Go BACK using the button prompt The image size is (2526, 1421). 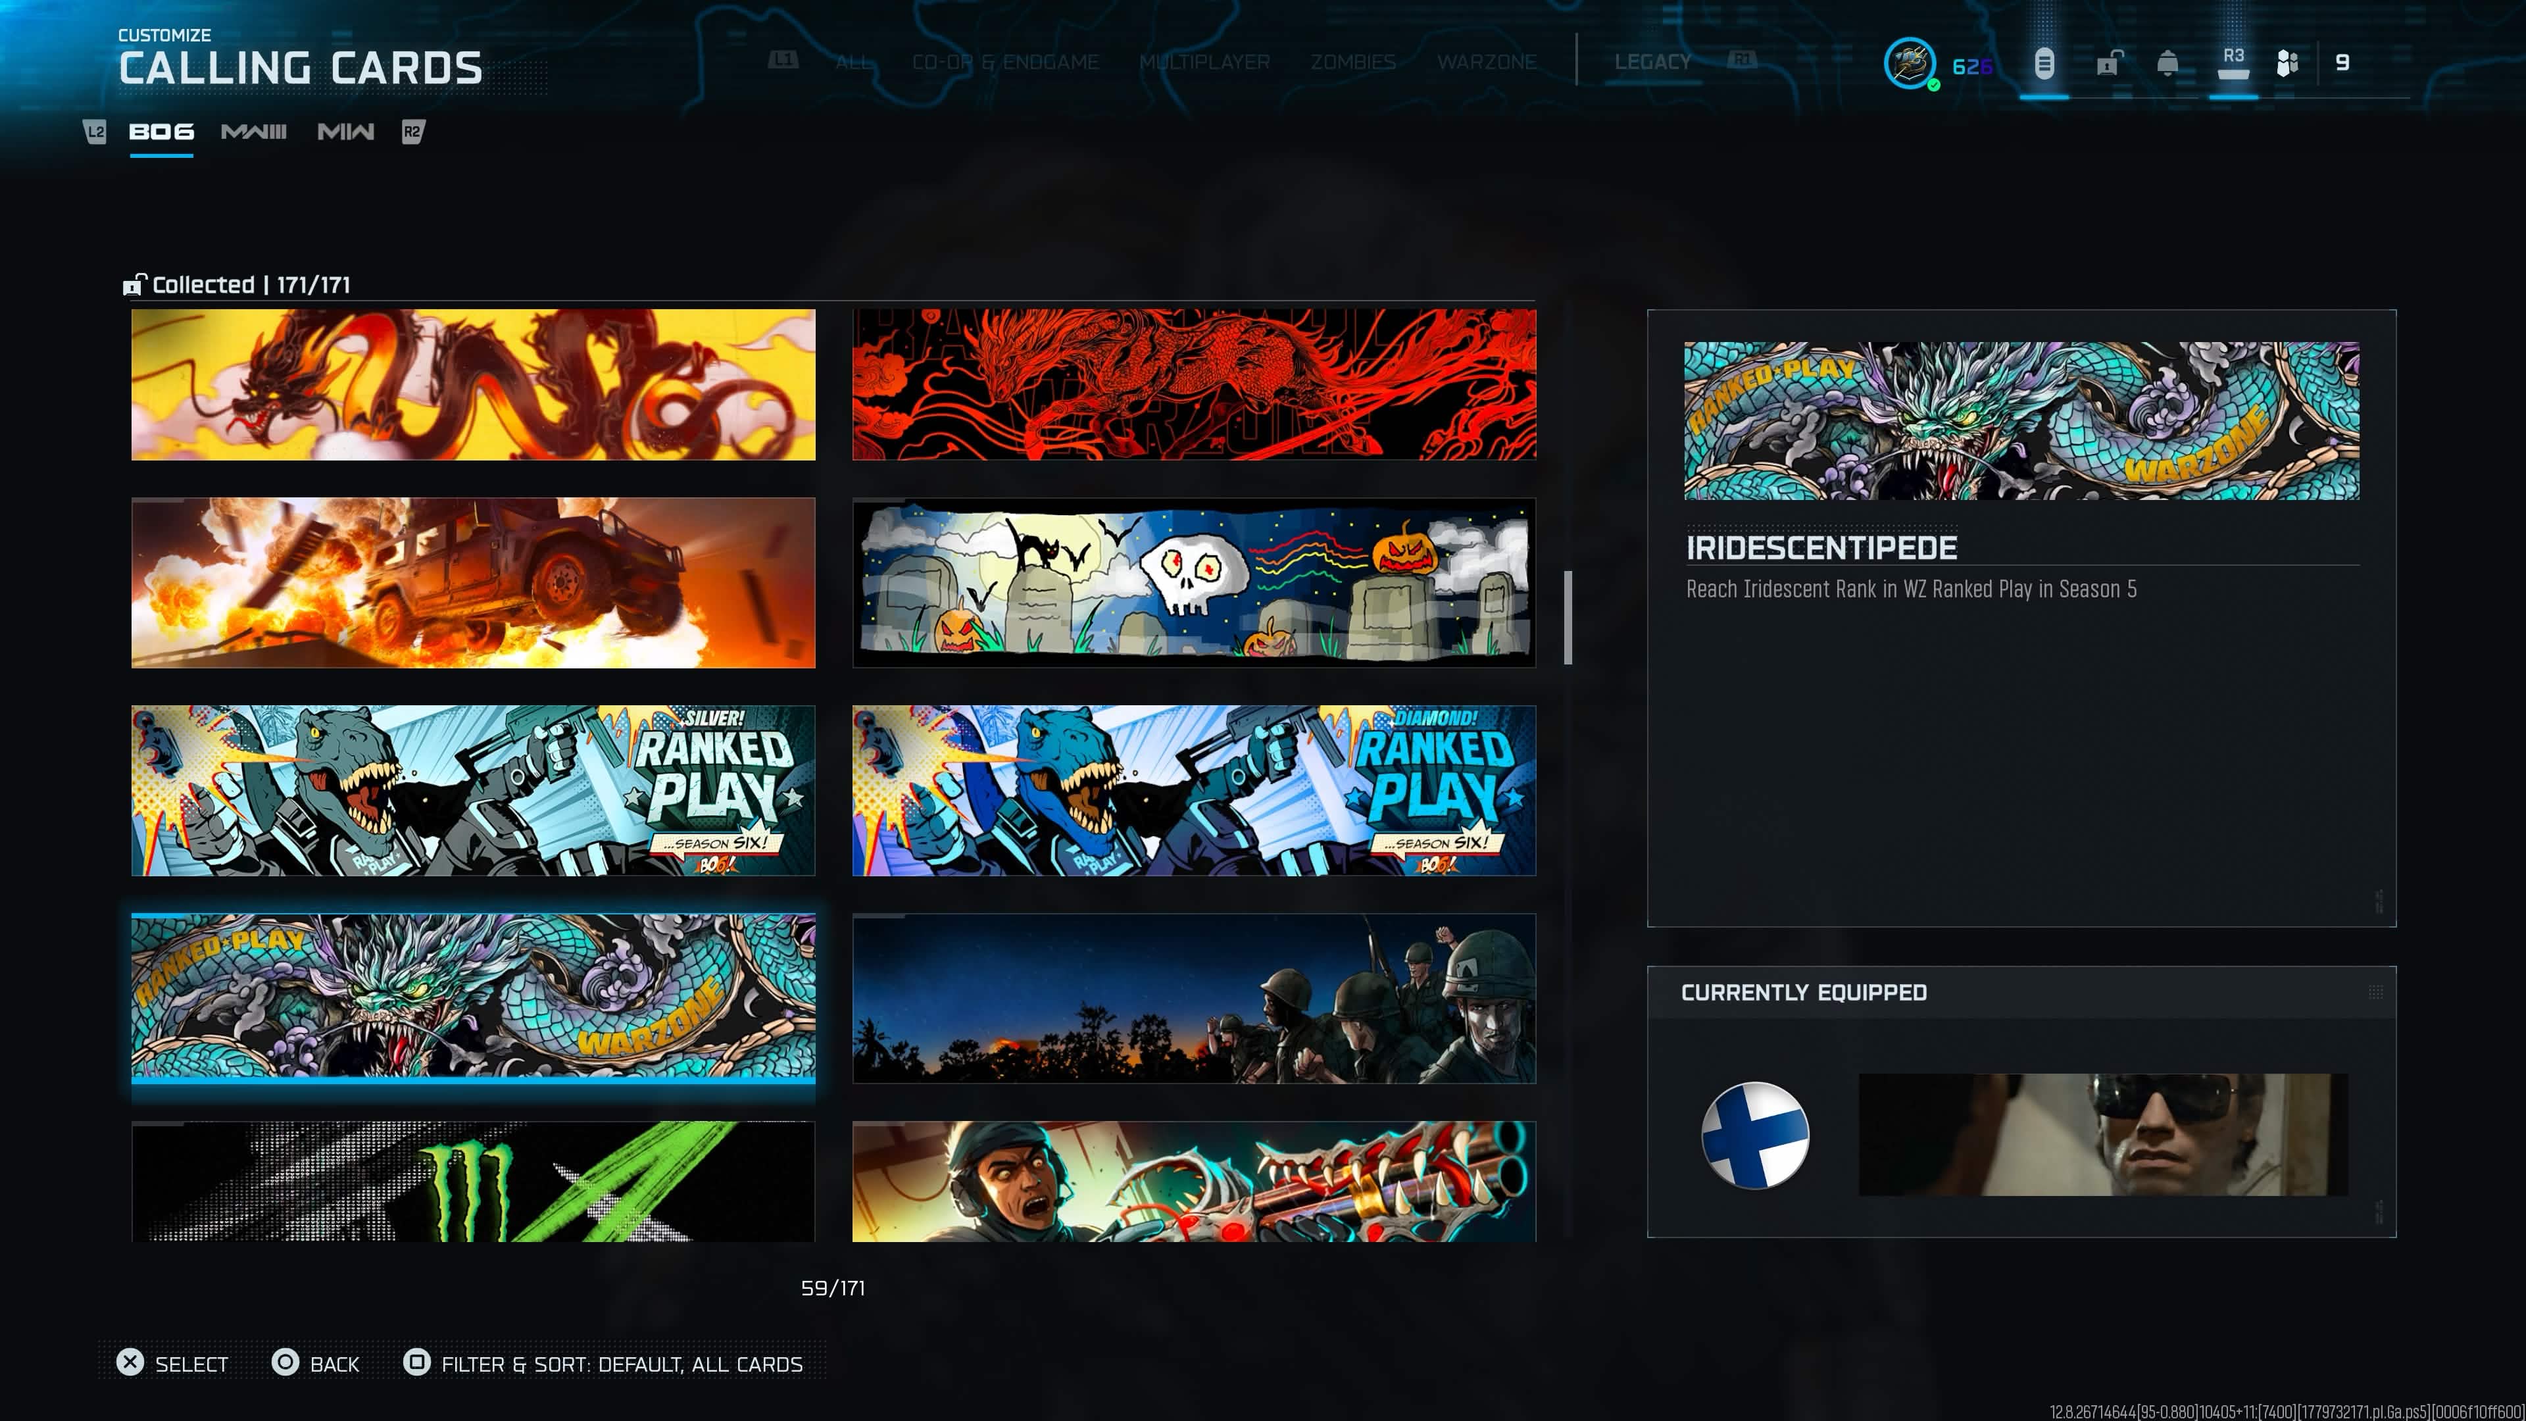(x=334, y=1364)
